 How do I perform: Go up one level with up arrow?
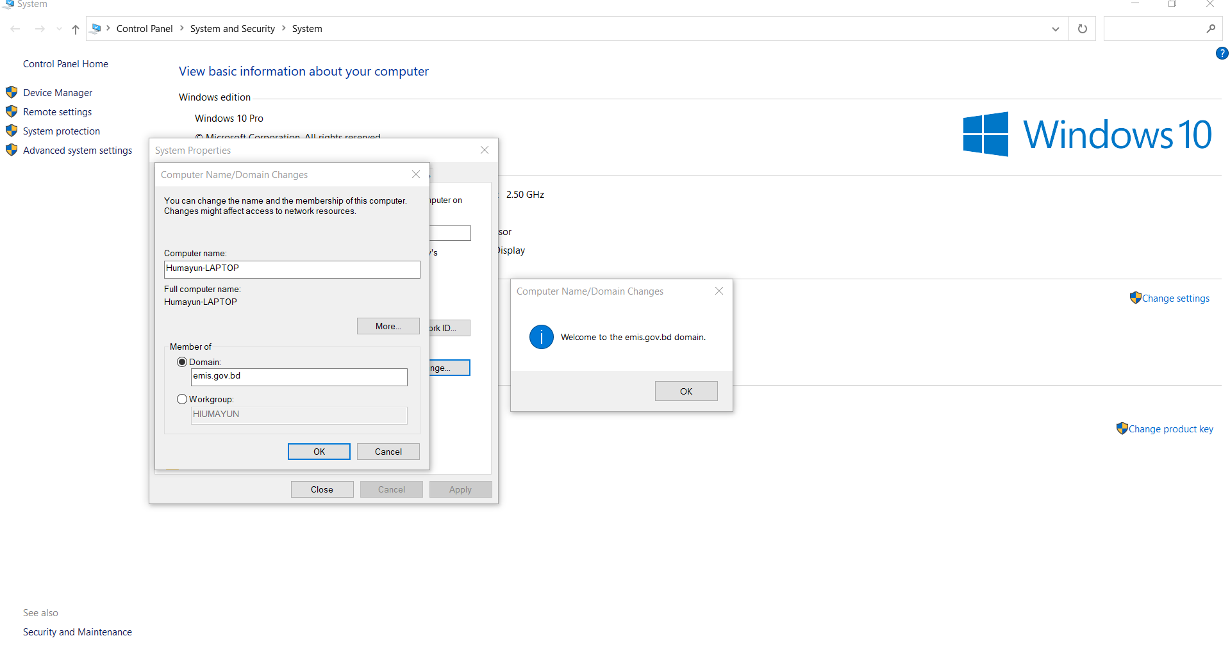coord(76,29)
